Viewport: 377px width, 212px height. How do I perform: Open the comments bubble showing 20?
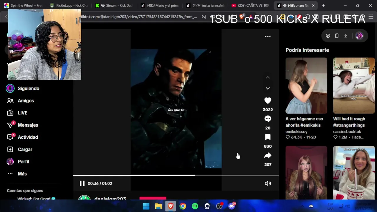coord(268,119)
